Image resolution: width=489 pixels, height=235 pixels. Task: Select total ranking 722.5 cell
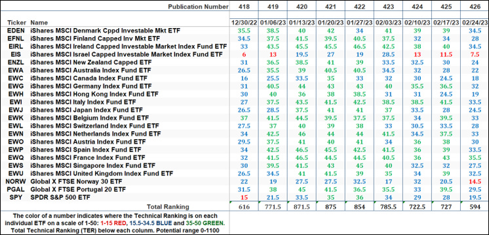(417, 207)
